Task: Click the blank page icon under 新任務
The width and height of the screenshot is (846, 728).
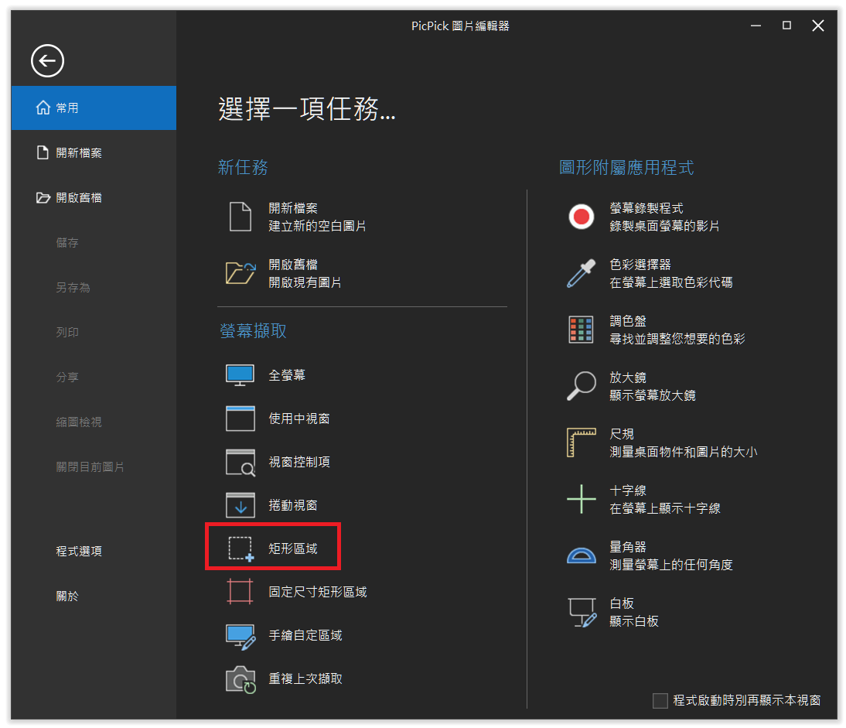Action: pos(240,217)
